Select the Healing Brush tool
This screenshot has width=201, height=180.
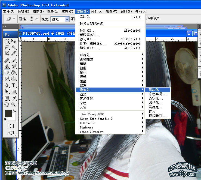click(7, 61)
